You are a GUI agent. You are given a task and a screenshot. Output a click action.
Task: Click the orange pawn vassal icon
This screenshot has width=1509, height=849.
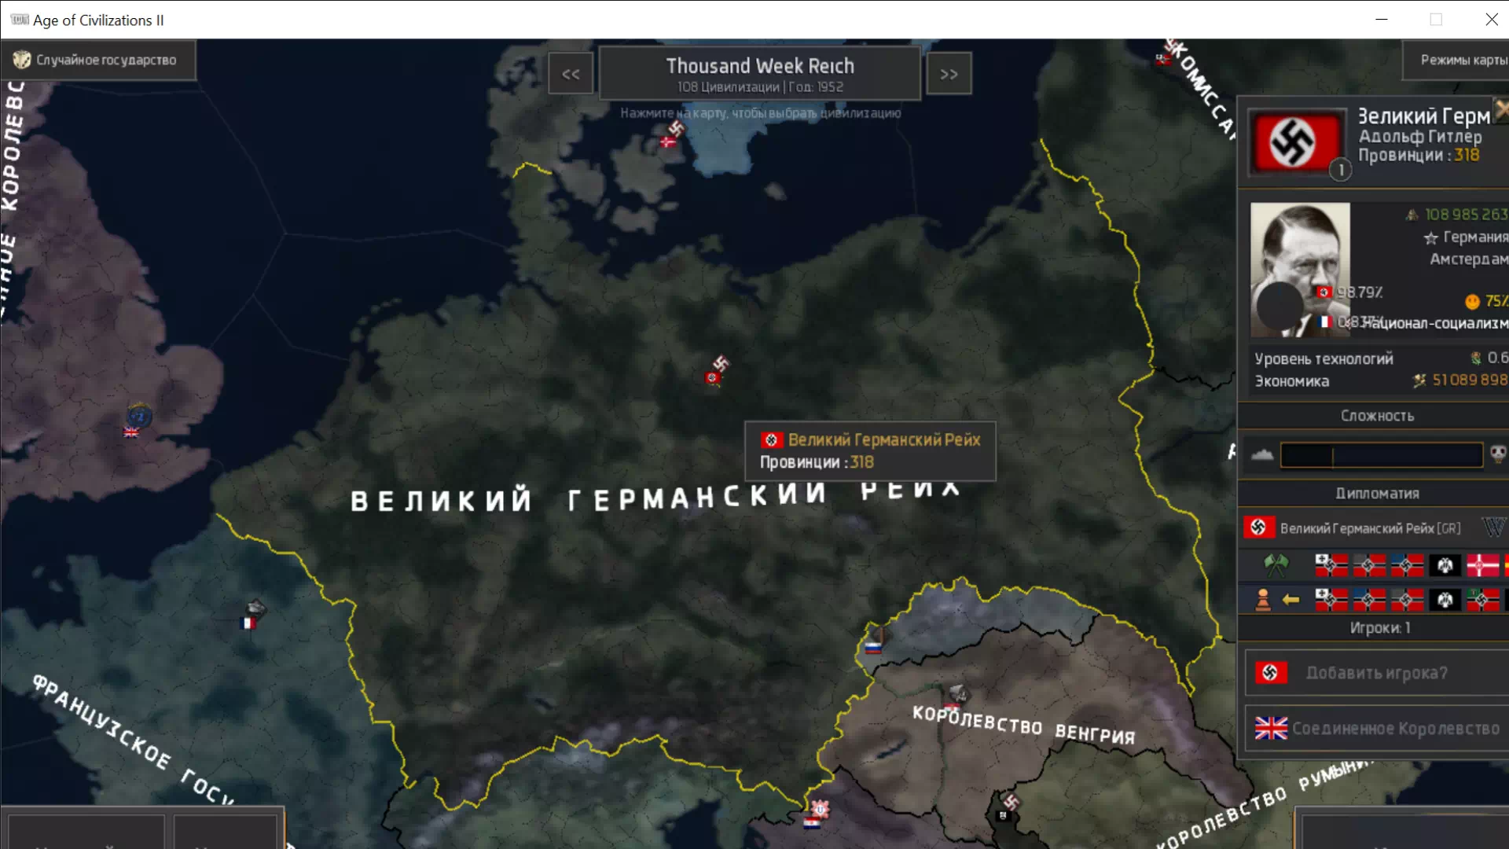tap(1263, 600)
